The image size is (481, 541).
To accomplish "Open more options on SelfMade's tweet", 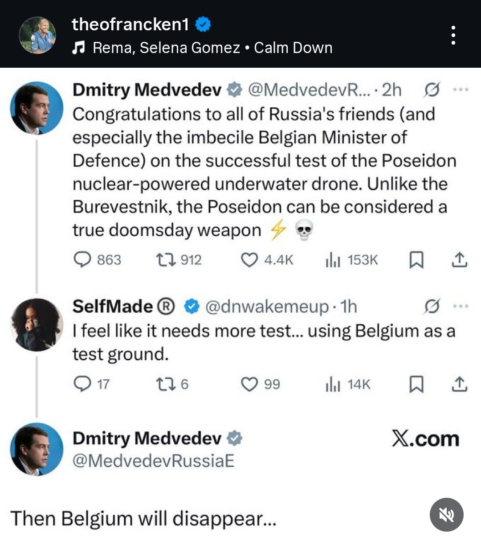I will click(460, 306).
